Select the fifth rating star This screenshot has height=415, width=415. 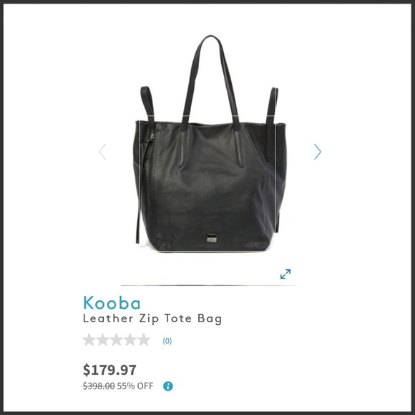(x=144, y=340)
